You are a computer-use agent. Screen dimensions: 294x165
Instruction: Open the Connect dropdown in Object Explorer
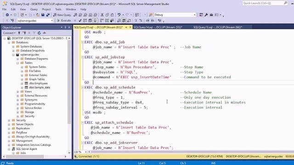click(9, 33)
